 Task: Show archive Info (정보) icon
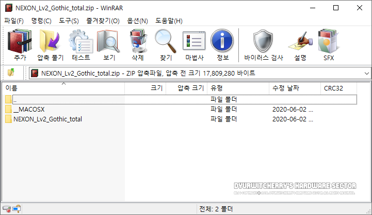(222, 41)
